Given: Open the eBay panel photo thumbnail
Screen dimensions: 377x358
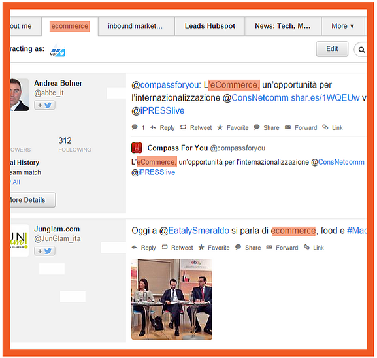Looking at the screenshot, I should click(172, 299).
